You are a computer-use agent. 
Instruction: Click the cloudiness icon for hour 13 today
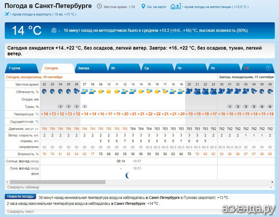(133, 91)
